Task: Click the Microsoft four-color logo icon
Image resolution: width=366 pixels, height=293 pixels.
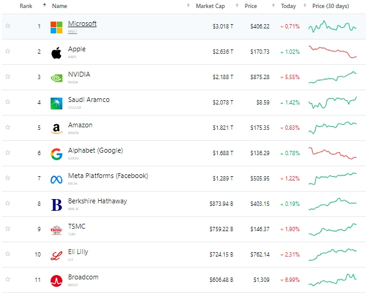Action: (57, 27)
